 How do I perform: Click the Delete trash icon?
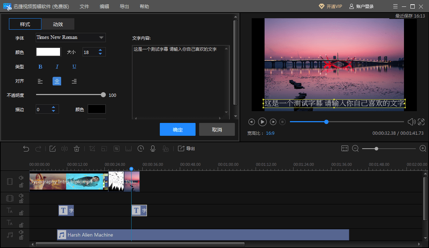77,148
